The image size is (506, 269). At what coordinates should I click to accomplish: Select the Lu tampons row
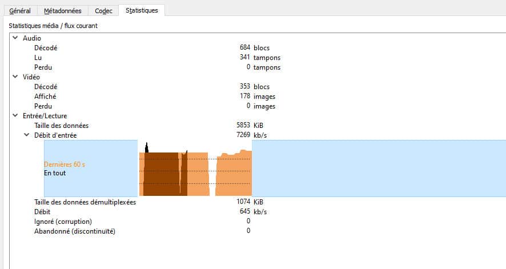coord(38,58)
